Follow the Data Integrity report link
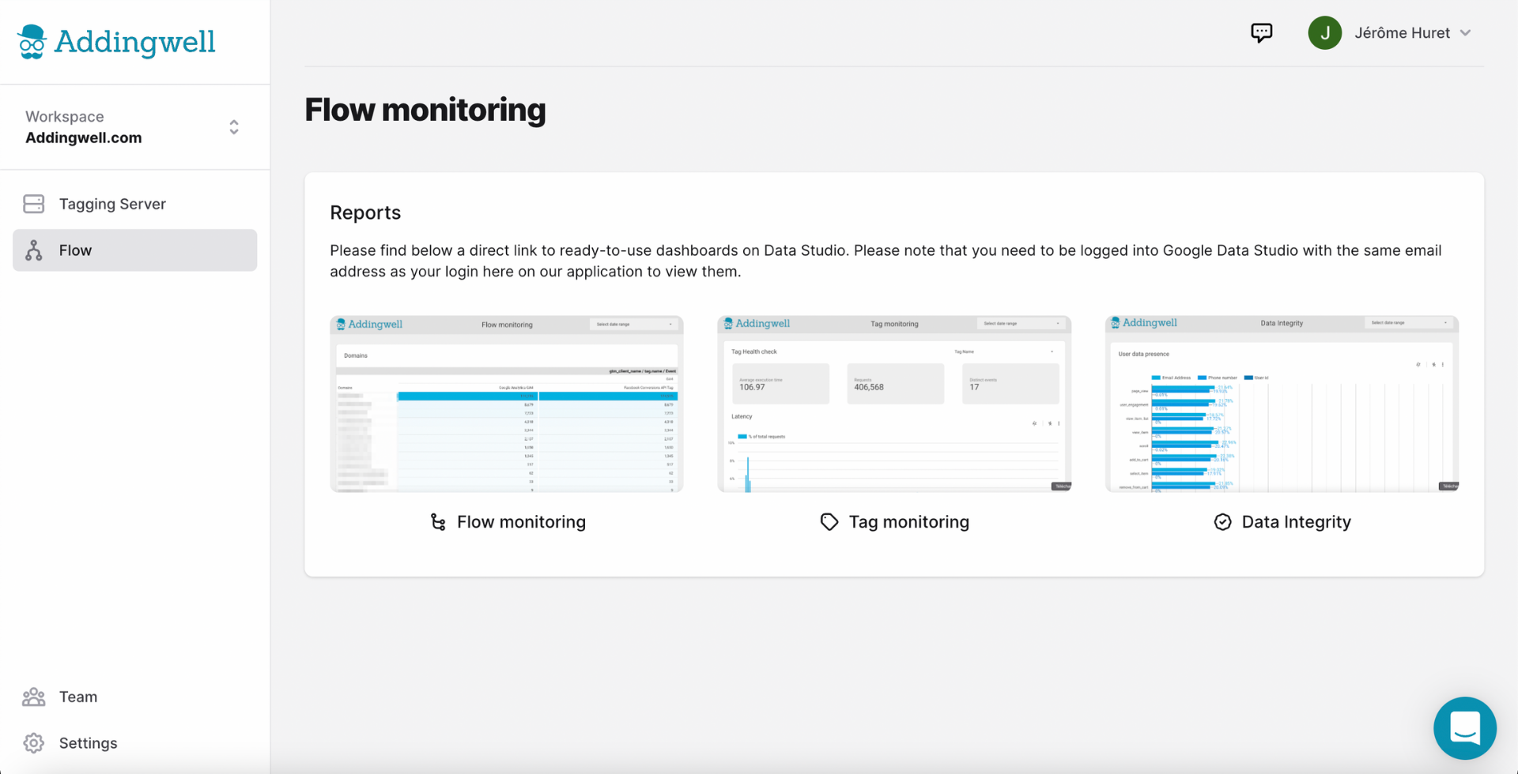The width and height of the screenshot is (1518, 774). 1296,522
